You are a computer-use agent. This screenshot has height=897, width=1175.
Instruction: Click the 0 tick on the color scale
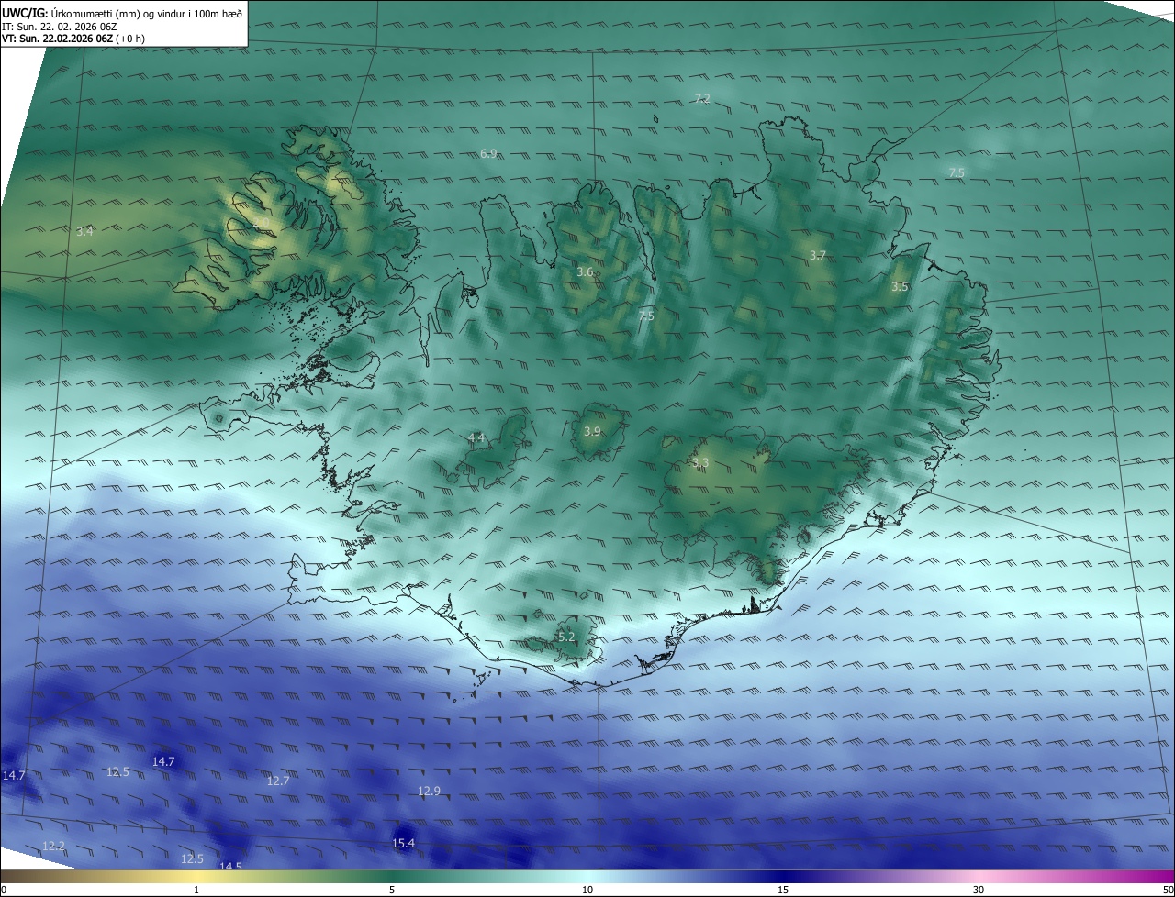pos(4,890)
